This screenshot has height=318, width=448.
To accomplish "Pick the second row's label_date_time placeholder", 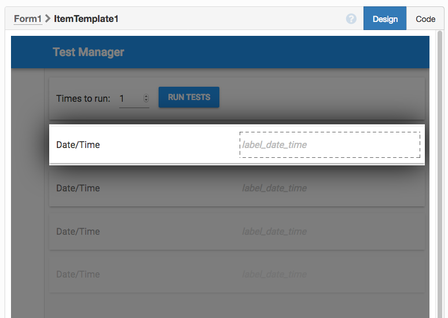I will pyautogui.click(x=274, y=188).
